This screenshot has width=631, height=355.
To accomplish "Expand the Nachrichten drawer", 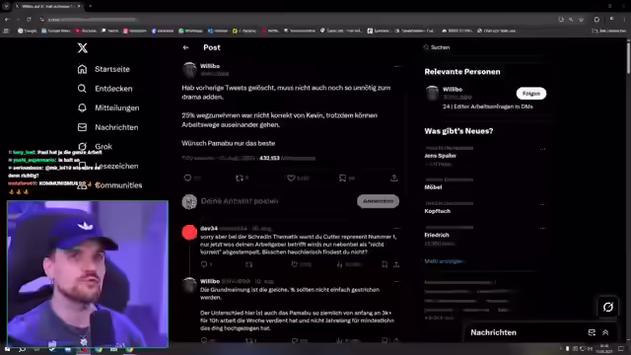I will [x=605, y=332].
